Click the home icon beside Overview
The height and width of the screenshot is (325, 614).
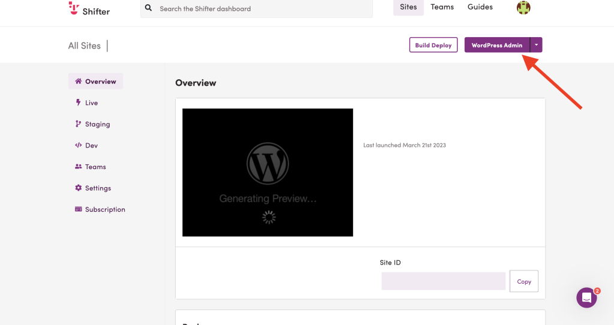(79, 81)
